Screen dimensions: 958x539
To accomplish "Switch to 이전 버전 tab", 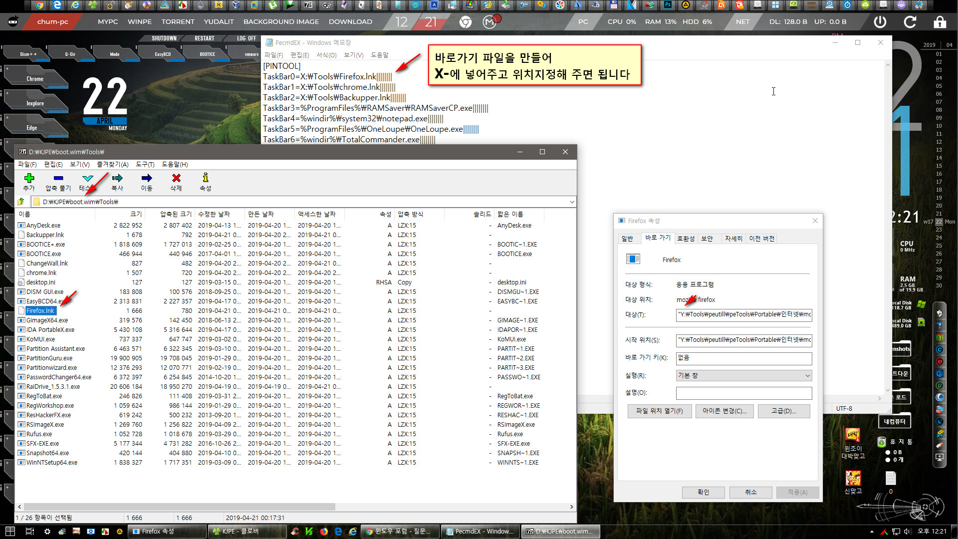I will pyautogui.click(x=761, y=239).
